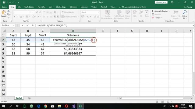This screenshot has width=195, height=109.
Task: Click the Format Painter brush icon
Action: (x=9, y=18)
